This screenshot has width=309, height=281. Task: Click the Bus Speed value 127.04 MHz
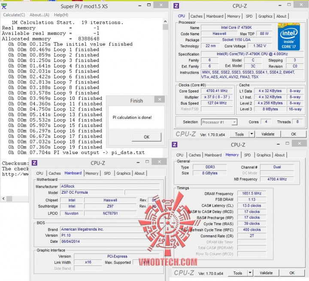point(217,103)
